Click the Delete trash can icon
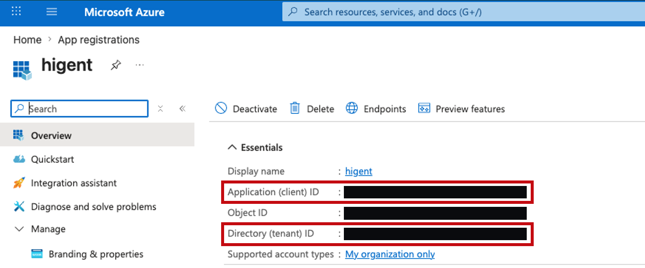Image resolution: width=645 pixels, height=268 pixels. point(295,108)
